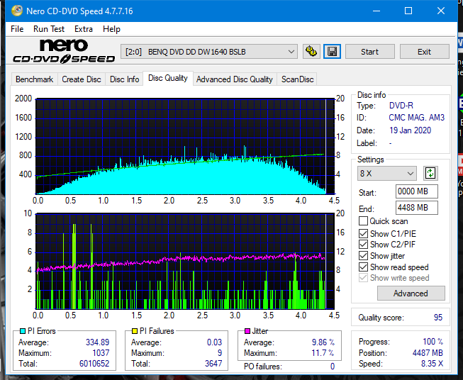This screenshot has width=463, height=380.
Task: Click the date 19 Jan 2020
Action: tap(410, 130)
